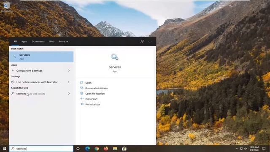Open the Recycle Bin desktop icon

[7, 7]
